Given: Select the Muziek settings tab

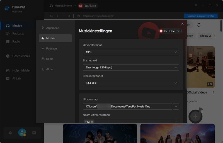Looking at the screenshot, I should [x=55, y=38].
